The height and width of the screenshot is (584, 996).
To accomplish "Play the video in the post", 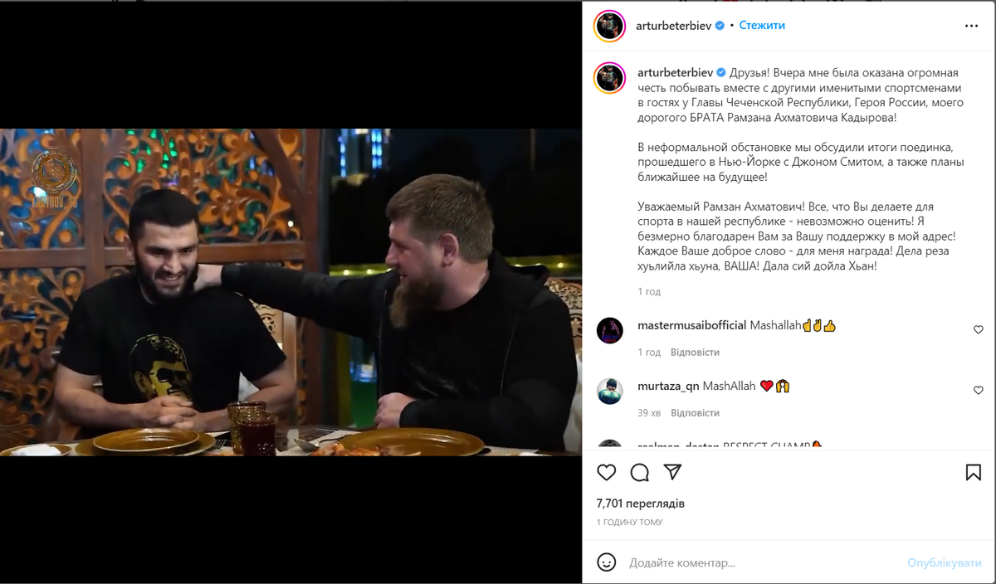I will (290, 292).
